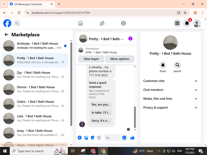The width and height of the screenshot is (207, 155).
Task: Click the address bar URL
Action: coord(61,13)
